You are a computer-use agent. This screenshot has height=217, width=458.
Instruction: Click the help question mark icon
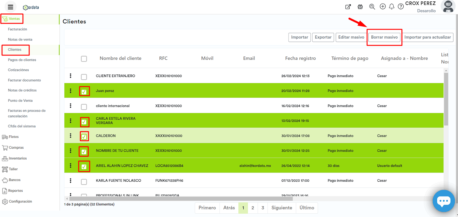[x=401, y=7]
